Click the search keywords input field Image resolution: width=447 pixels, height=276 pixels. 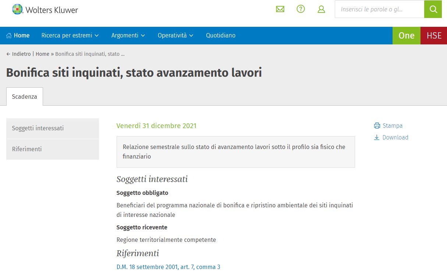(379, 9)
